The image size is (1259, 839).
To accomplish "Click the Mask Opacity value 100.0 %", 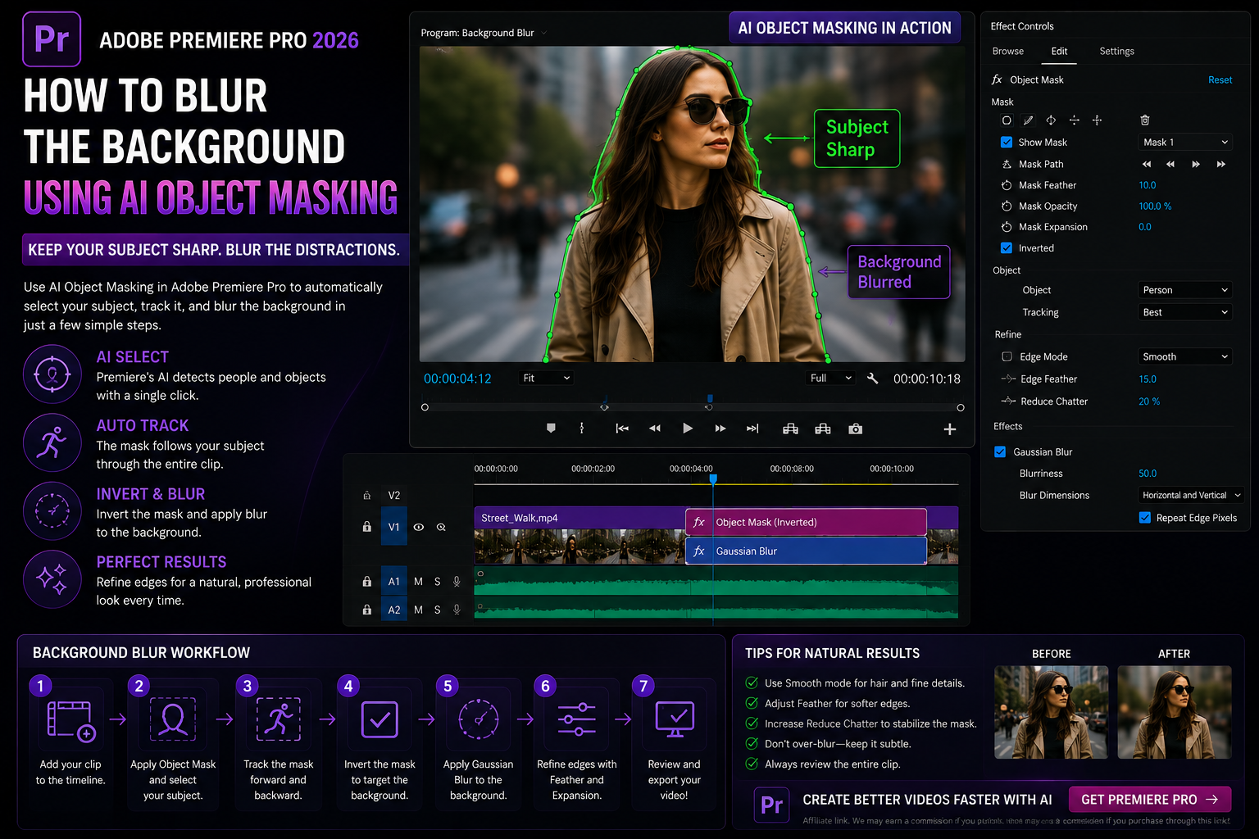I will (x=1155, y=206).
